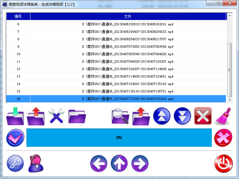Go to next step with right arrow
This screenshot has height=179, width=239.
click(x=140, y=163)
